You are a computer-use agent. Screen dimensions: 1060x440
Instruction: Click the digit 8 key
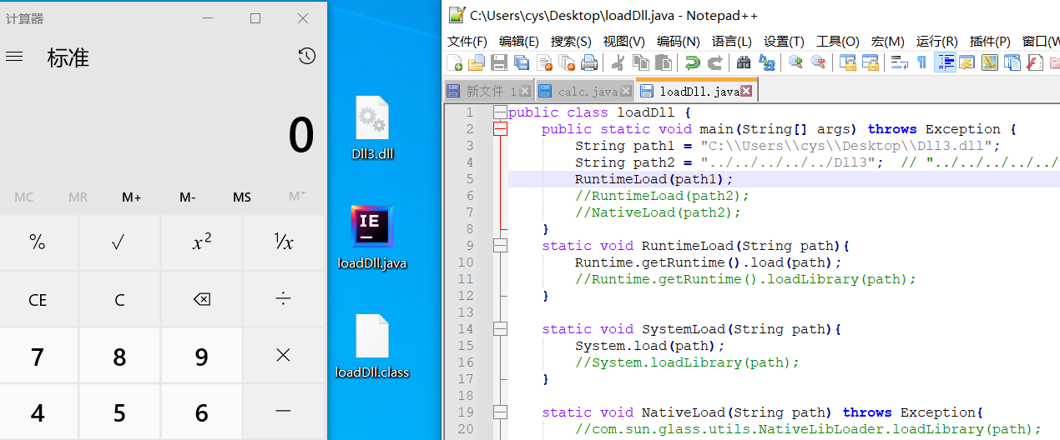point(119,357)
